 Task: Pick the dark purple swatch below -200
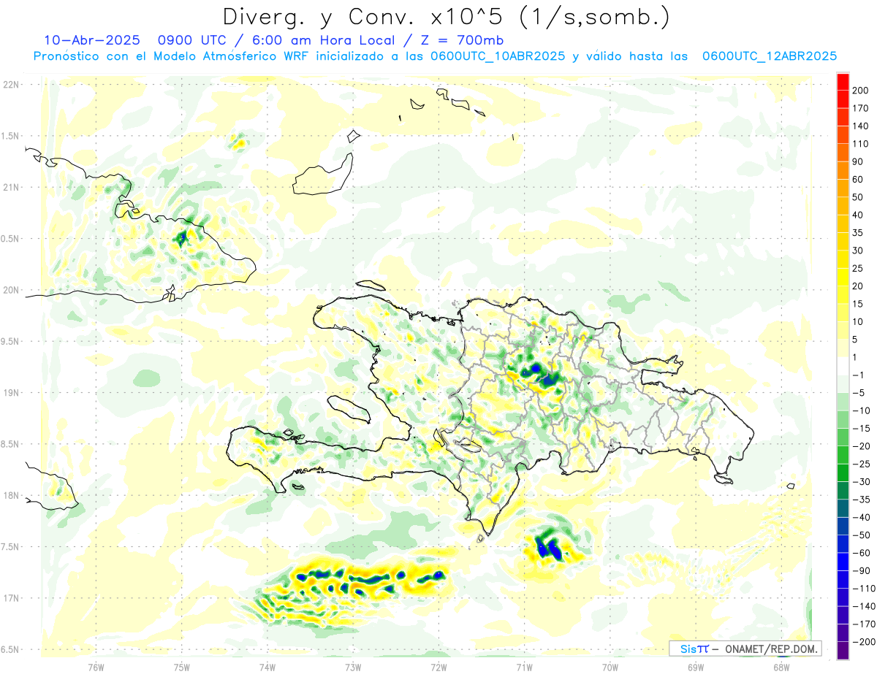click(x=843, y=651)
